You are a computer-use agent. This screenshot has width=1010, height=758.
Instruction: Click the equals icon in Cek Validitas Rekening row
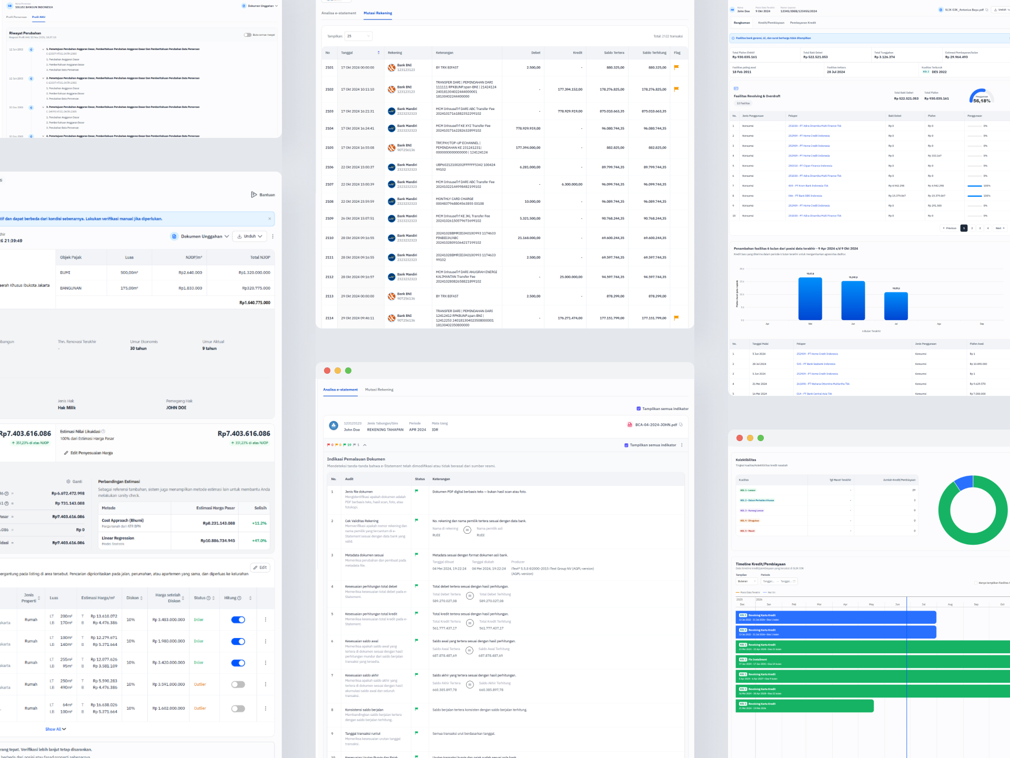click(x=467, y=530)
